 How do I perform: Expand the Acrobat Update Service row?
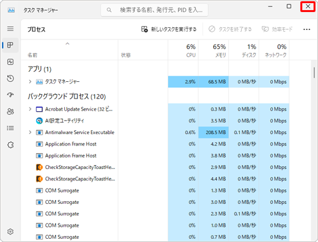coord(30,109)
